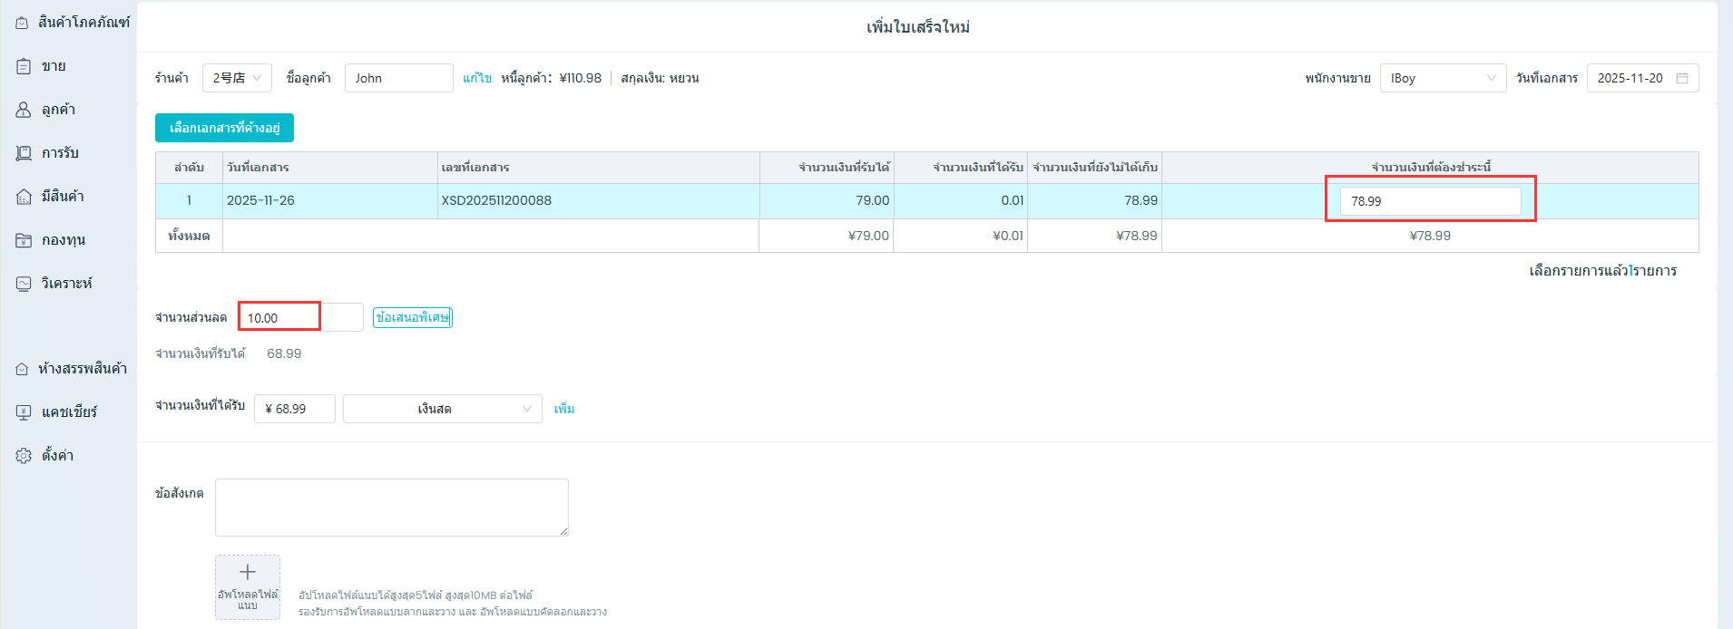Open the mall (ห้างสรรพสินค้า) menu item
1733x629 pixels.
point(82,369)
